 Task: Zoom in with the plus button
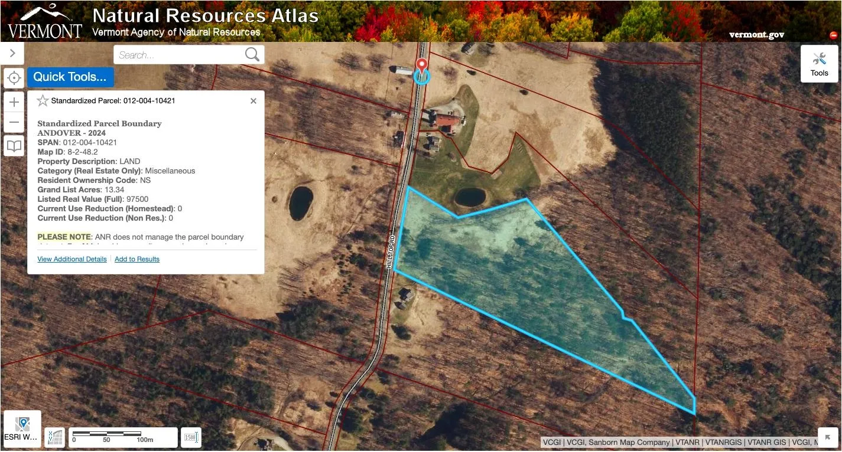tap(14, 102)
